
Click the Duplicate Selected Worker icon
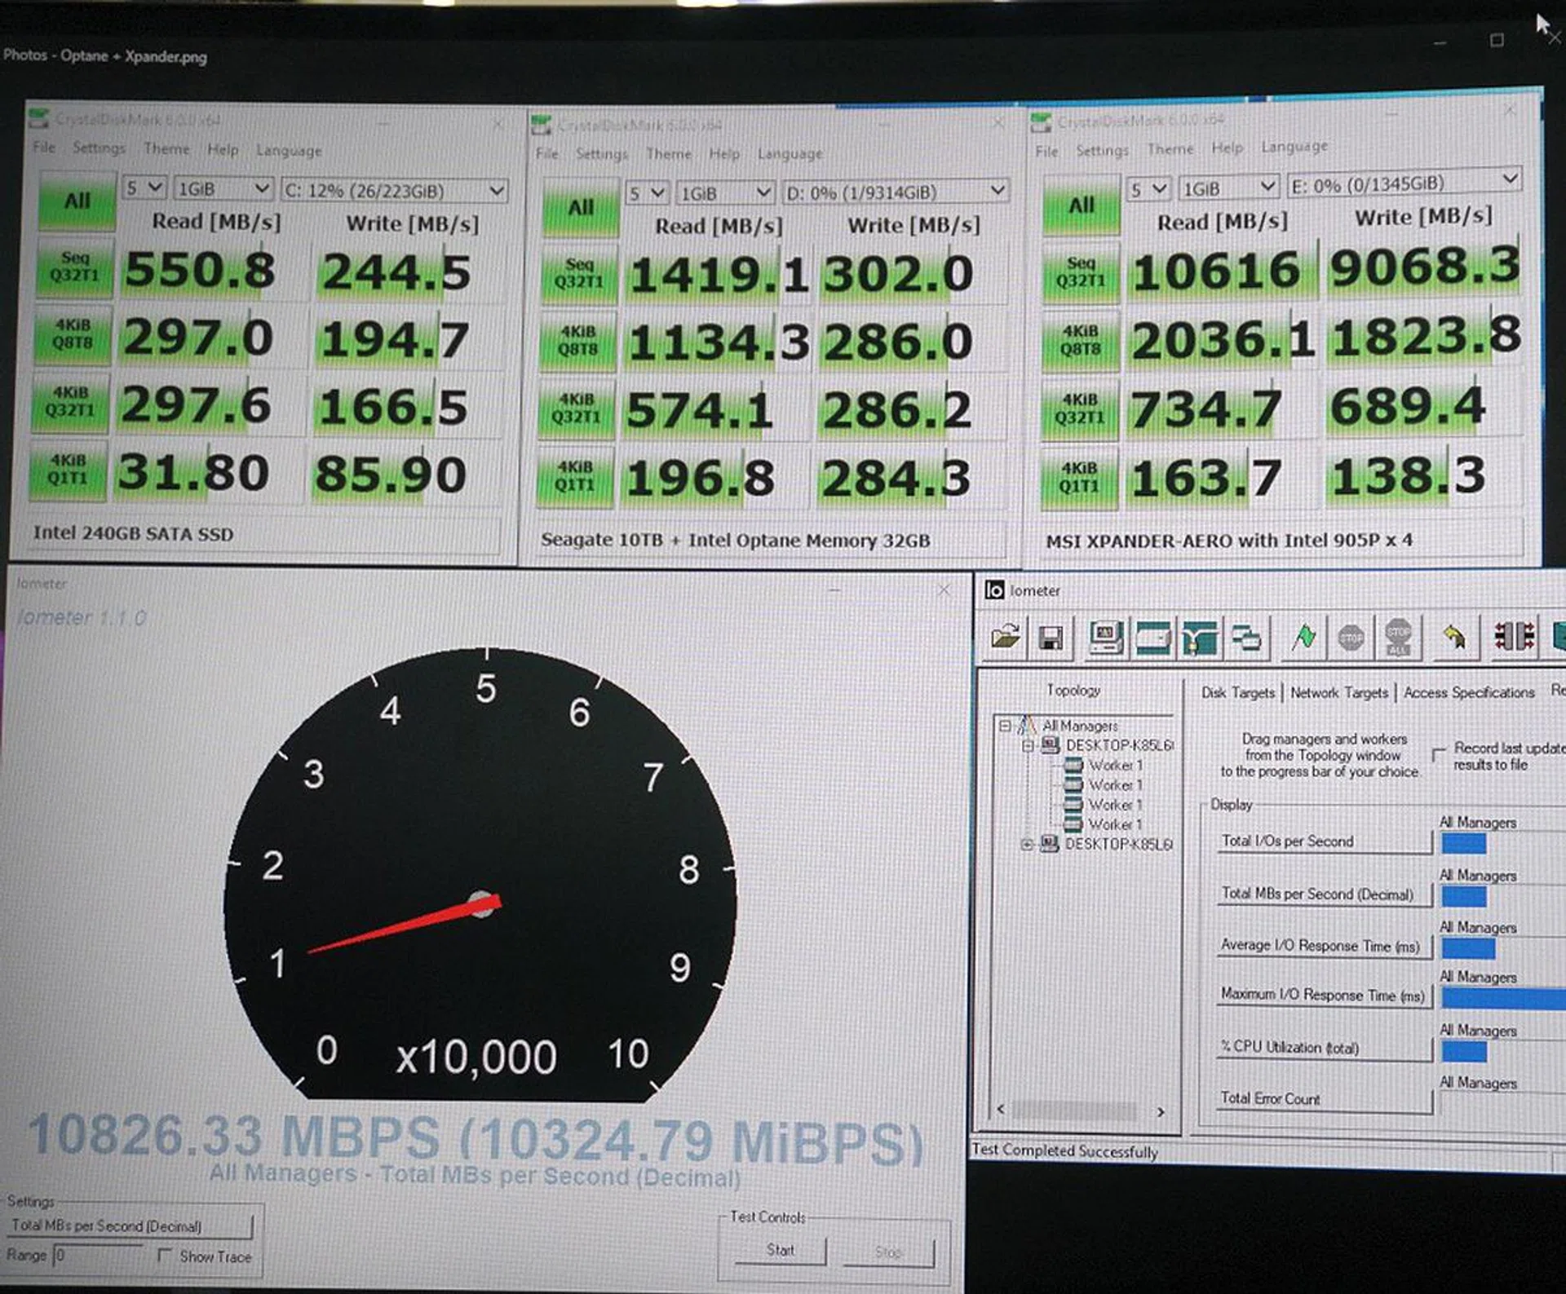(1245, 638)
